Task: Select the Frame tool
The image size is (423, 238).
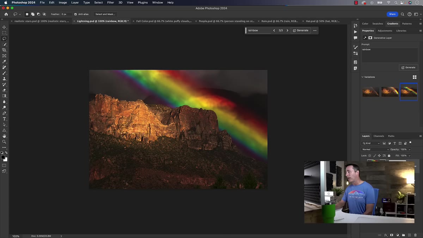Action: point(4,56)
